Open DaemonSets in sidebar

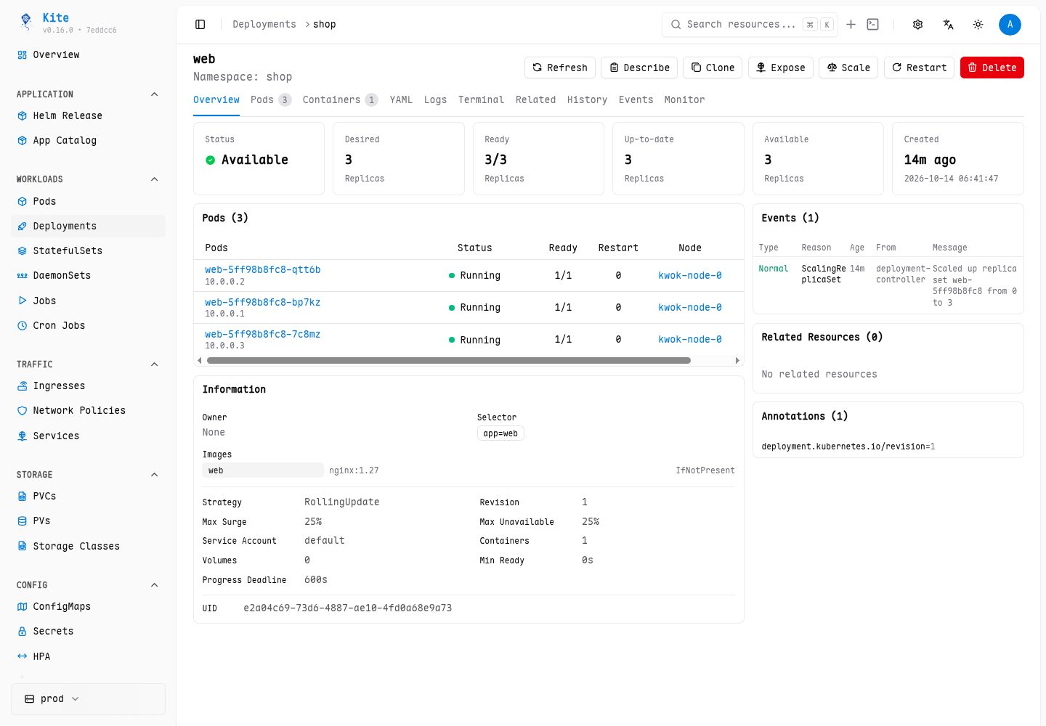[x=88, y=276]
